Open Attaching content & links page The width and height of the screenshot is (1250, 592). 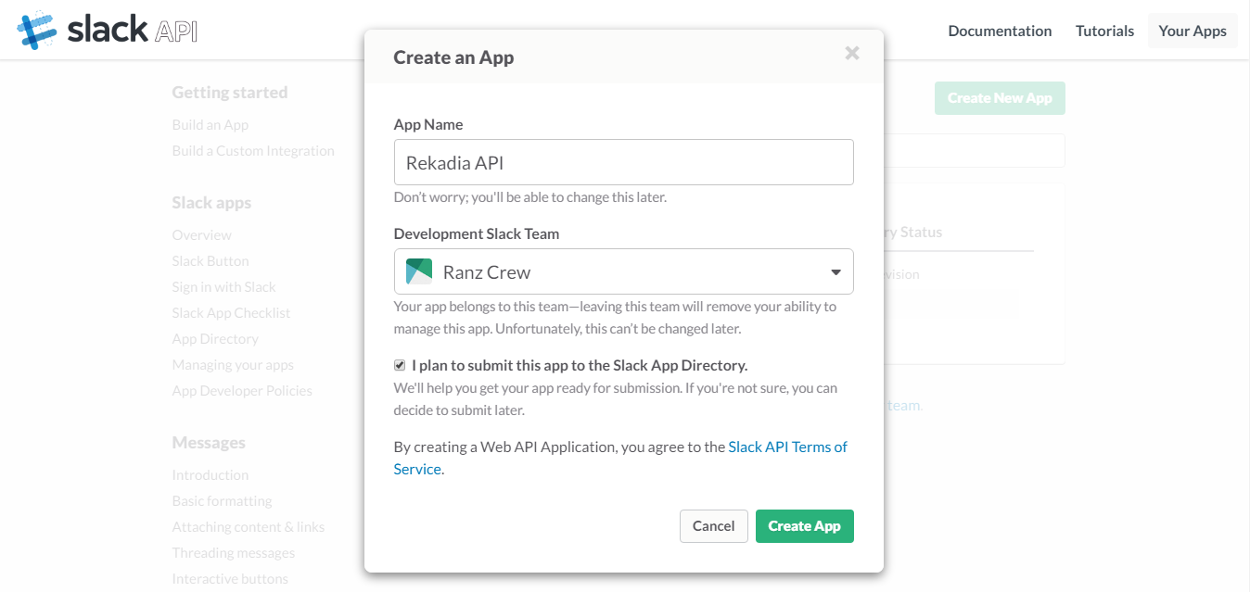click(248, 526)
